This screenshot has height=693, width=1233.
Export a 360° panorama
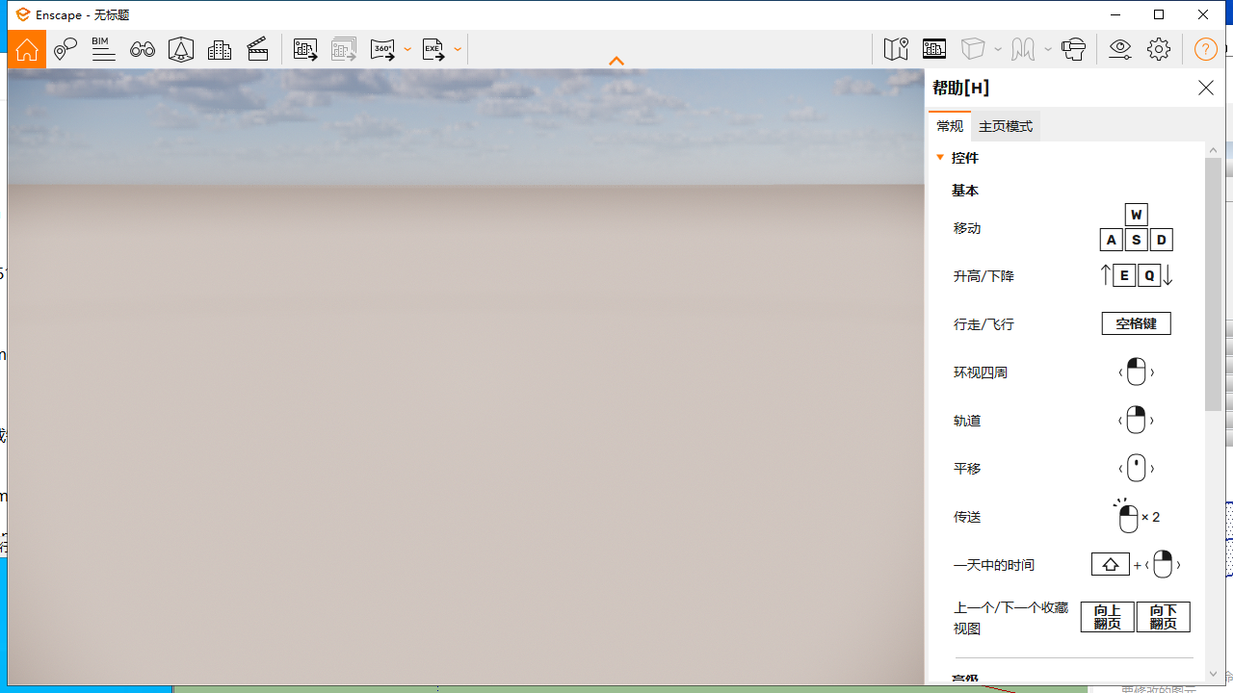pos(384,49)
